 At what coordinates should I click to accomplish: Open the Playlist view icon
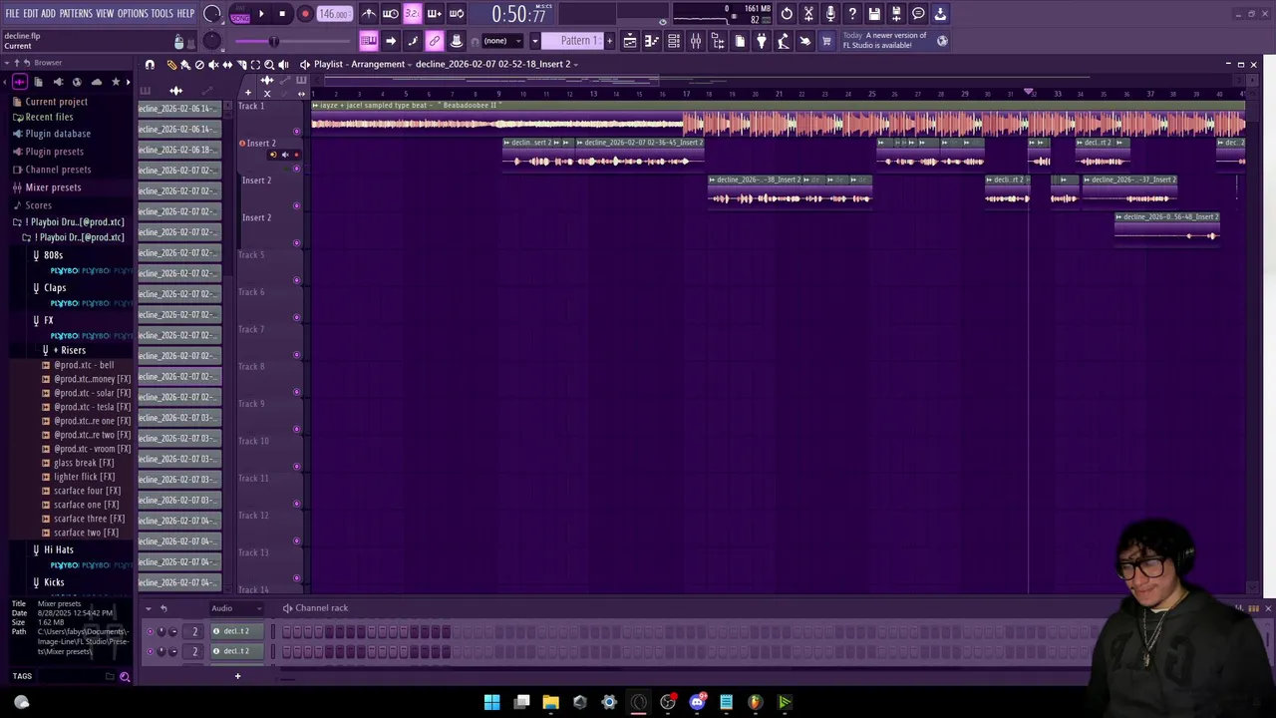tap(630, 41)
